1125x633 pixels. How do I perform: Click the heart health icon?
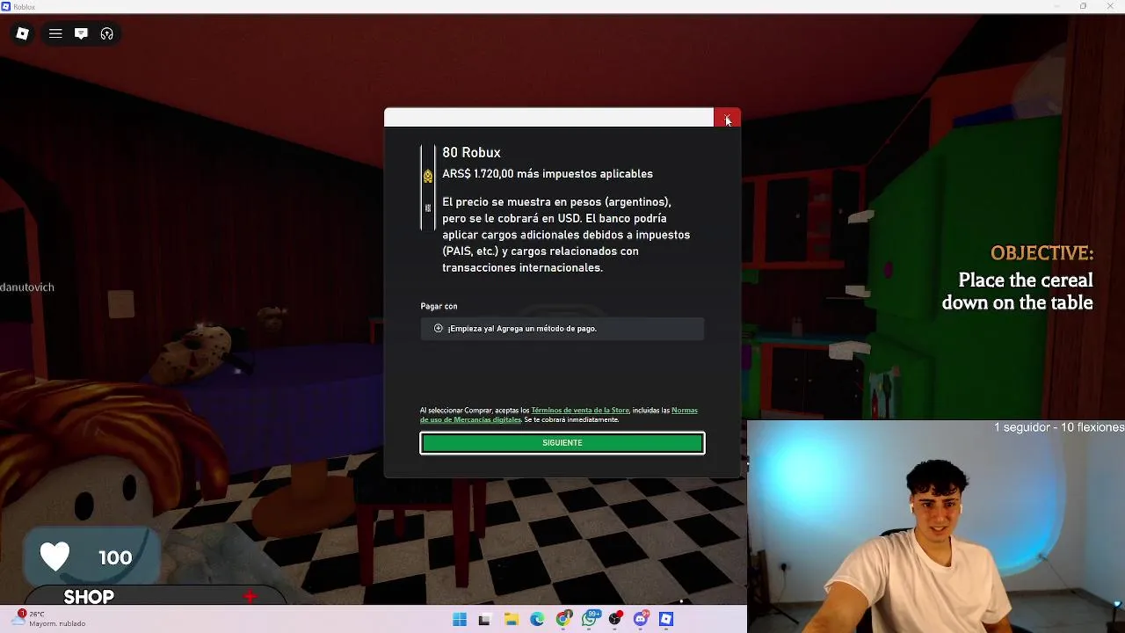54,557
